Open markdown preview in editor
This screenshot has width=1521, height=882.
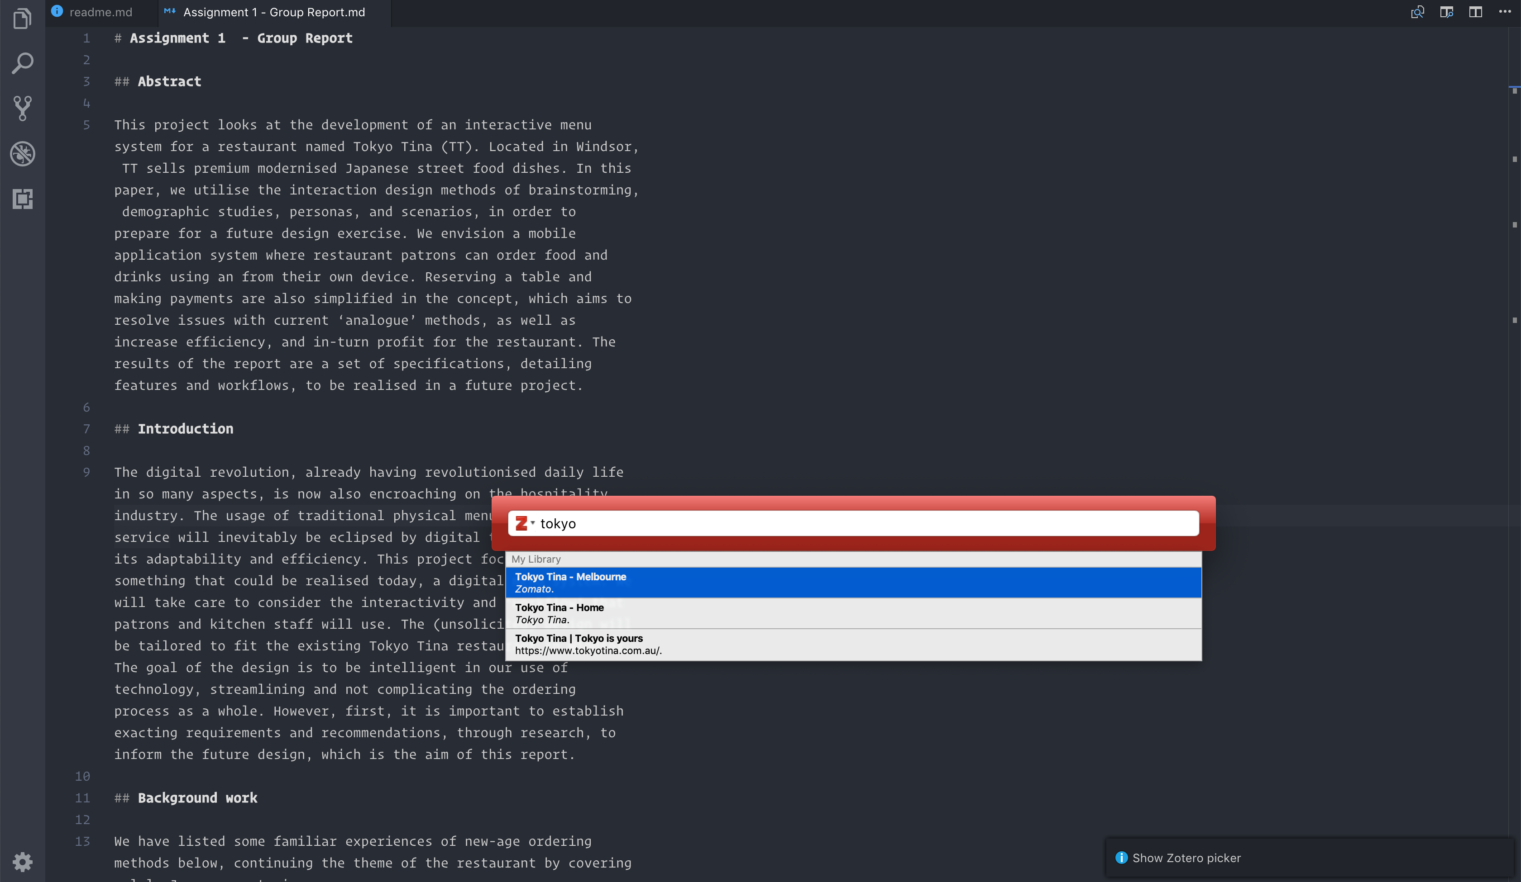tap(1417, 12)
